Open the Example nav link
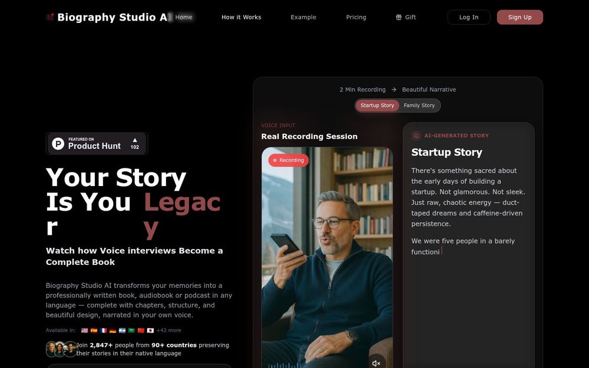This screenshot has width=589, height=368. [303, 17]
